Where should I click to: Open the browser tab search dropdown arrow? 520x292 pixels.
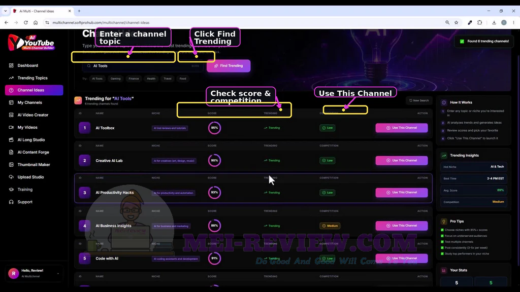(x=5, y=11)
